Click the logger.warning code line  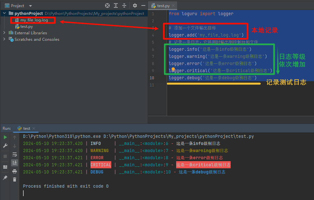click(218, 57)
